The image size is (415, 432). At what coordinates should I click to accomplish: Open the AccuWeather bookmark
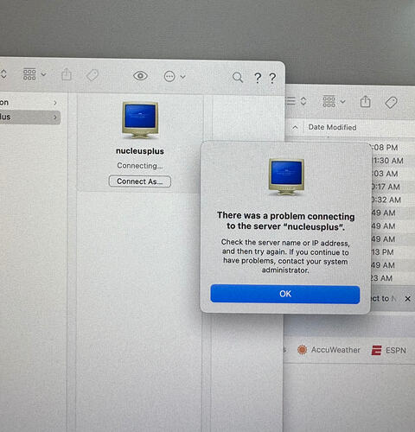[x=329, y=350]
